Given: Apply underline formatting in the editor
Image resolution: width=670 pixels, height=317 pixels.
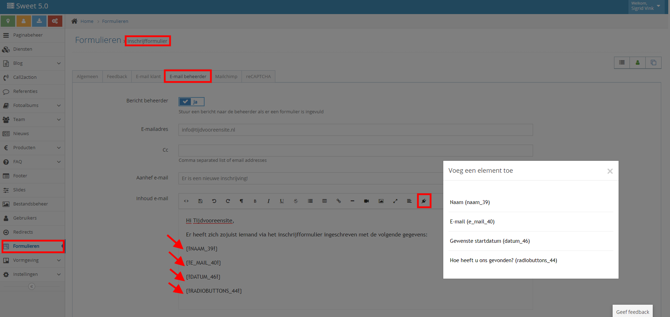Looking at the screenshot, I should click(282, 201).
